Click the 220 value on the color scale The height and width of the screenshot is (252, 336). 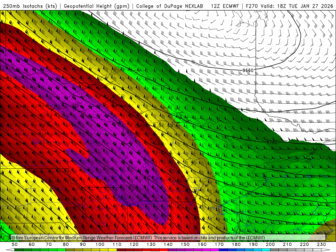coord(304,244)
